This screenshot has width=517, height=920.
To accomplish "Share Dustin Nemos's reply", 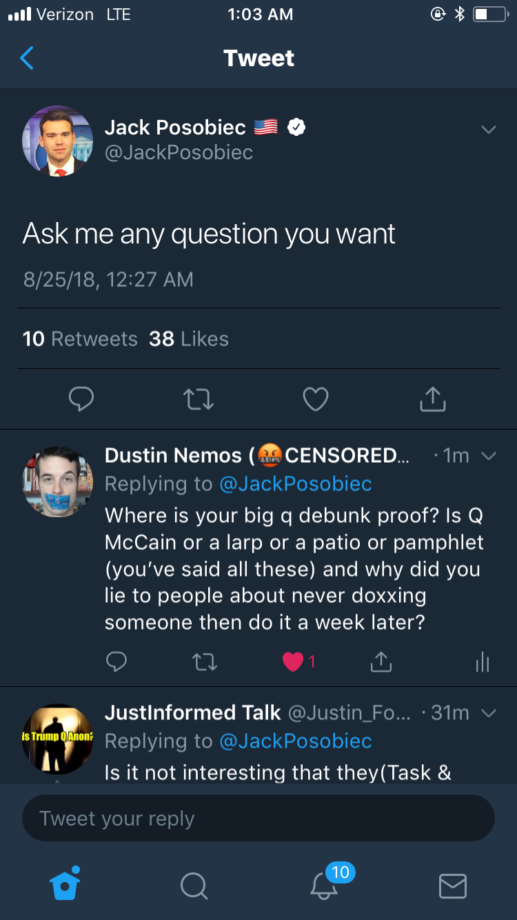I will [x=381, y=662].
